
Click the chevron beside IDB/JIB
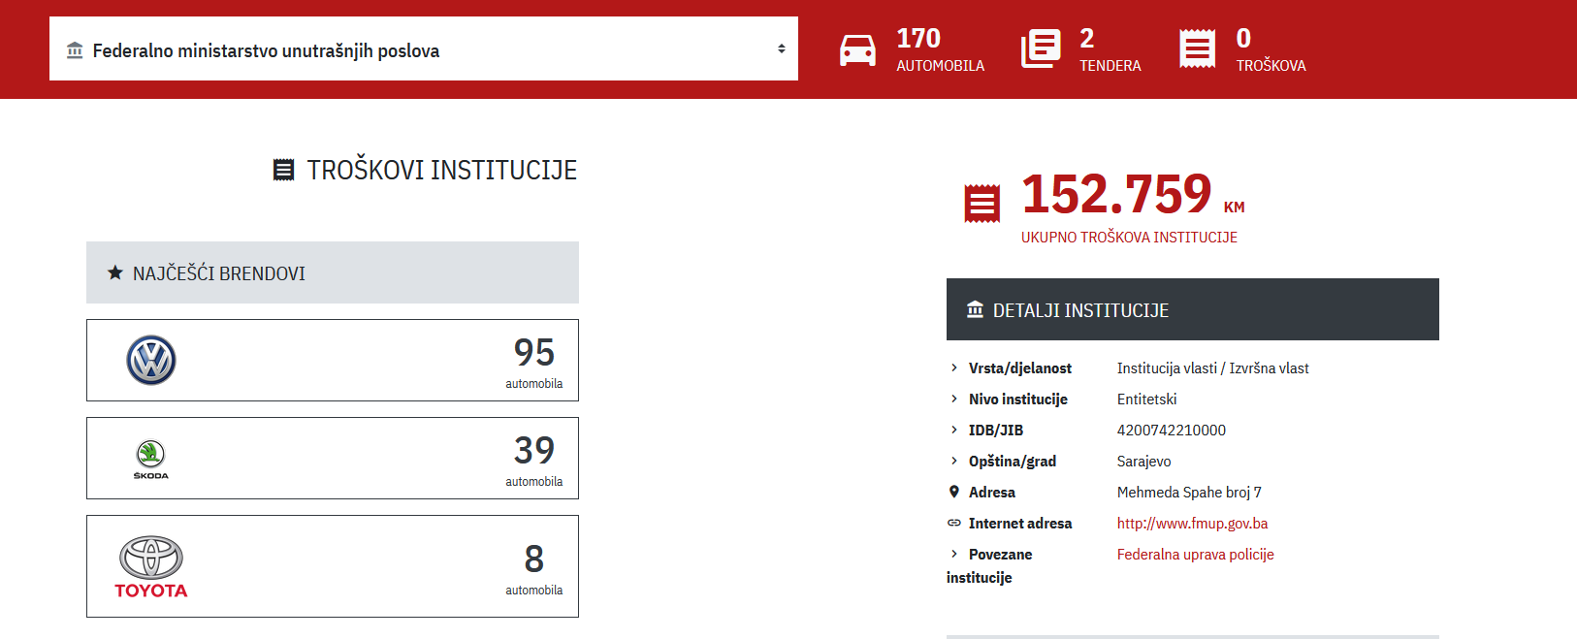pyautogui.click(x=954, y=430)
